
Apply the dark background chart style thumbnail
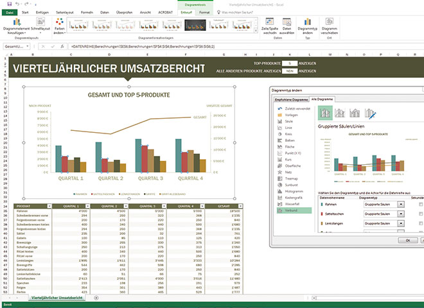(195, 25)
